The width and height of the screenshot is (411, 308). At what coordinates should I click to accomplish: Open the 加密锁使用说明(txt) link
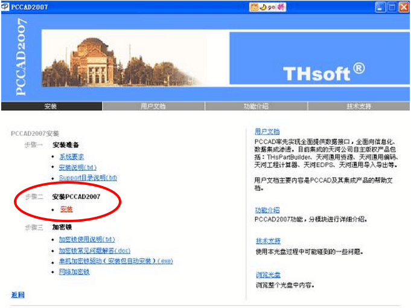[x=87, y=239]
